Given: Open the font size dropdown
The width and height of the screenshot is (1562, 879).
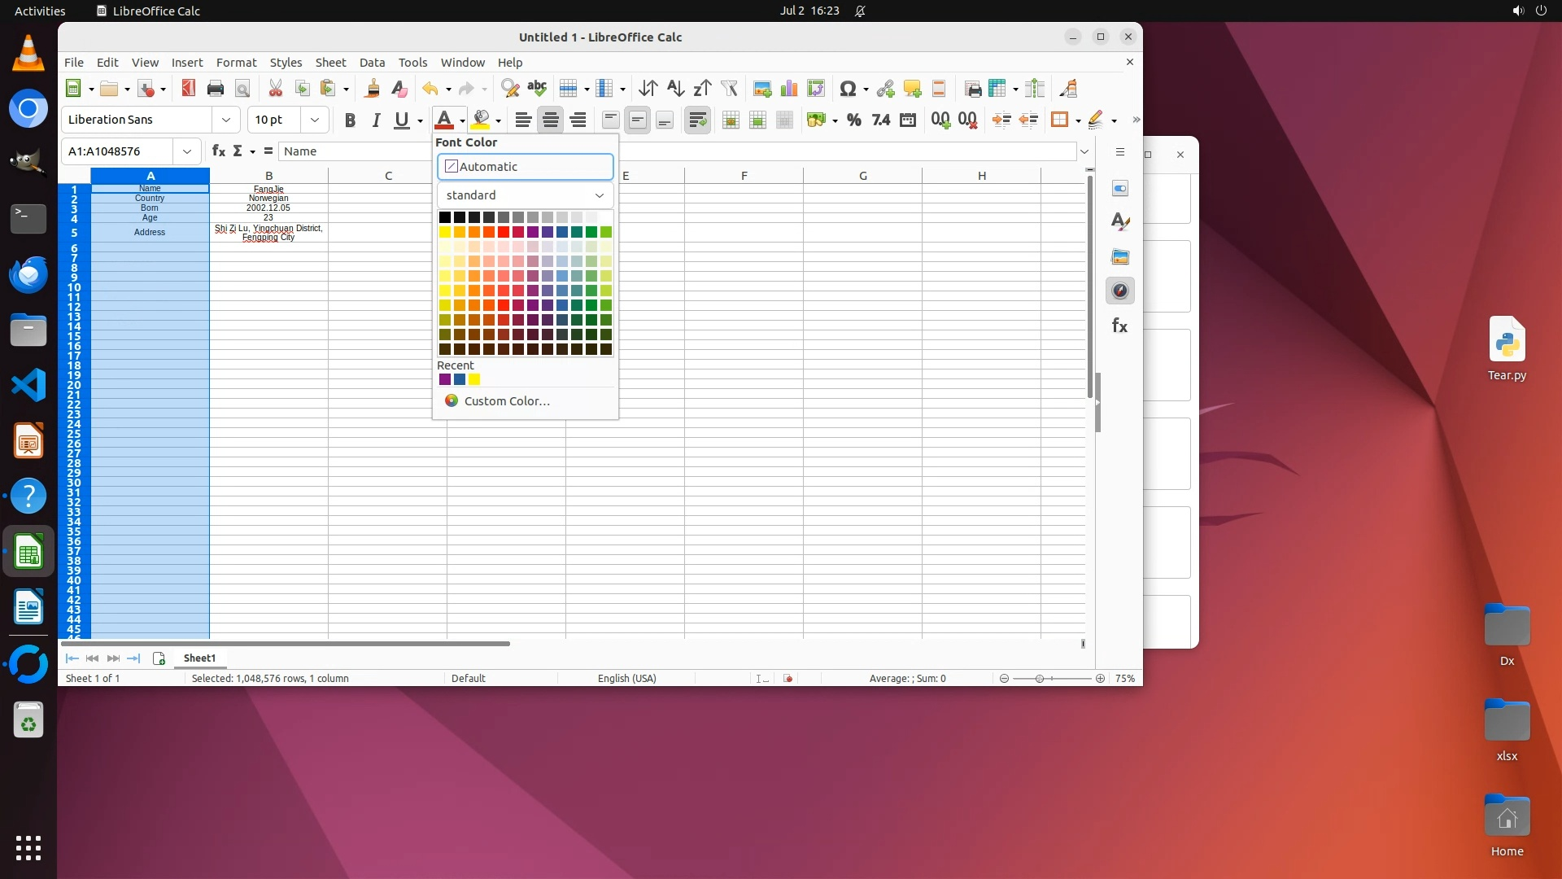Looking at the screenshot, I should click(314, 120).
